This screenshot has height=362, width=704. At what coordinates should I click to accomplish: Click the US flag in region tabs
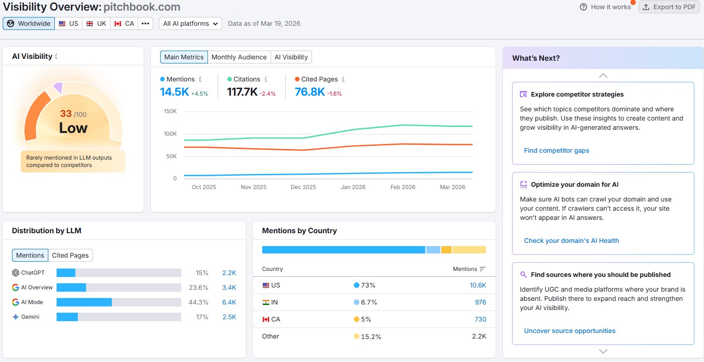coord(62,23)
